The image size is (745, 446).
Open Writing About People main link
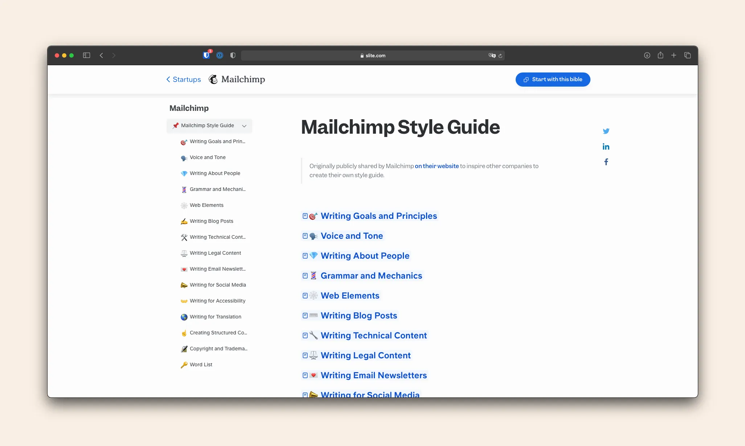tap(365, 256)
